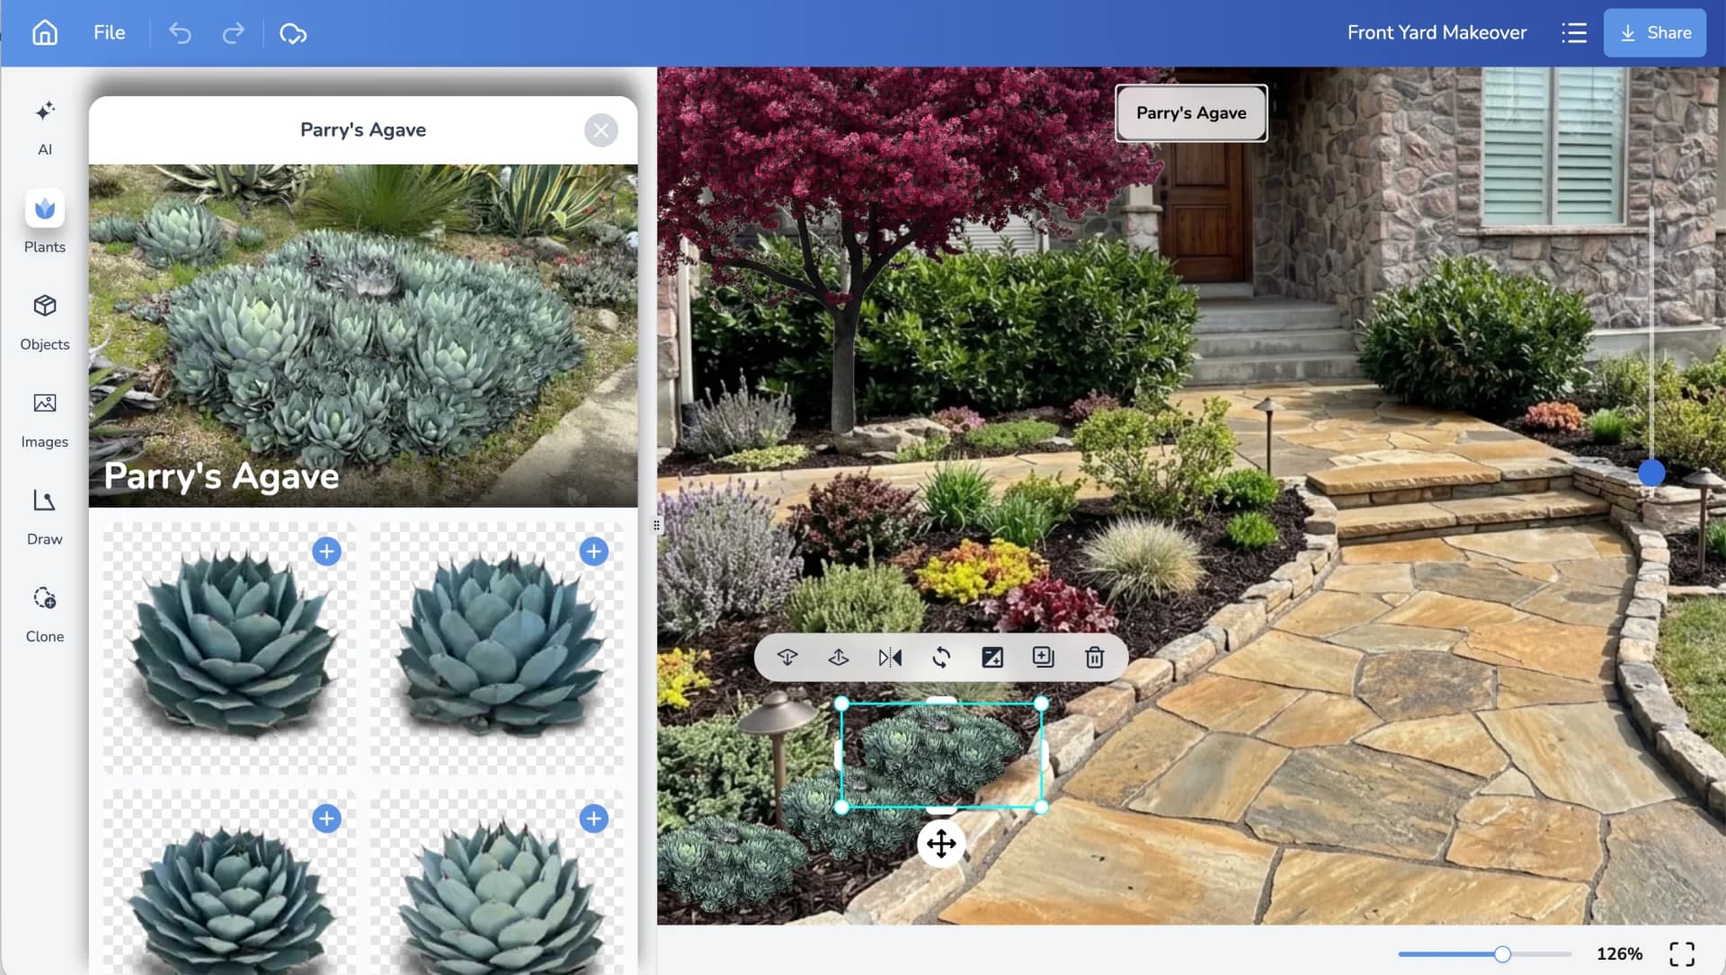Open the File menu

pyautogui.click(x=109, y=33)
